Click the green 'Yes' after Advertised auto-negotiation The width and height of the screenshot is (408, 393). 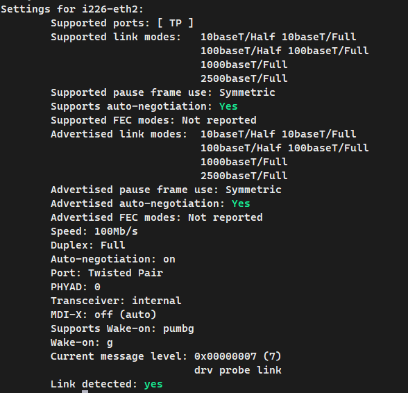point(241,203)
